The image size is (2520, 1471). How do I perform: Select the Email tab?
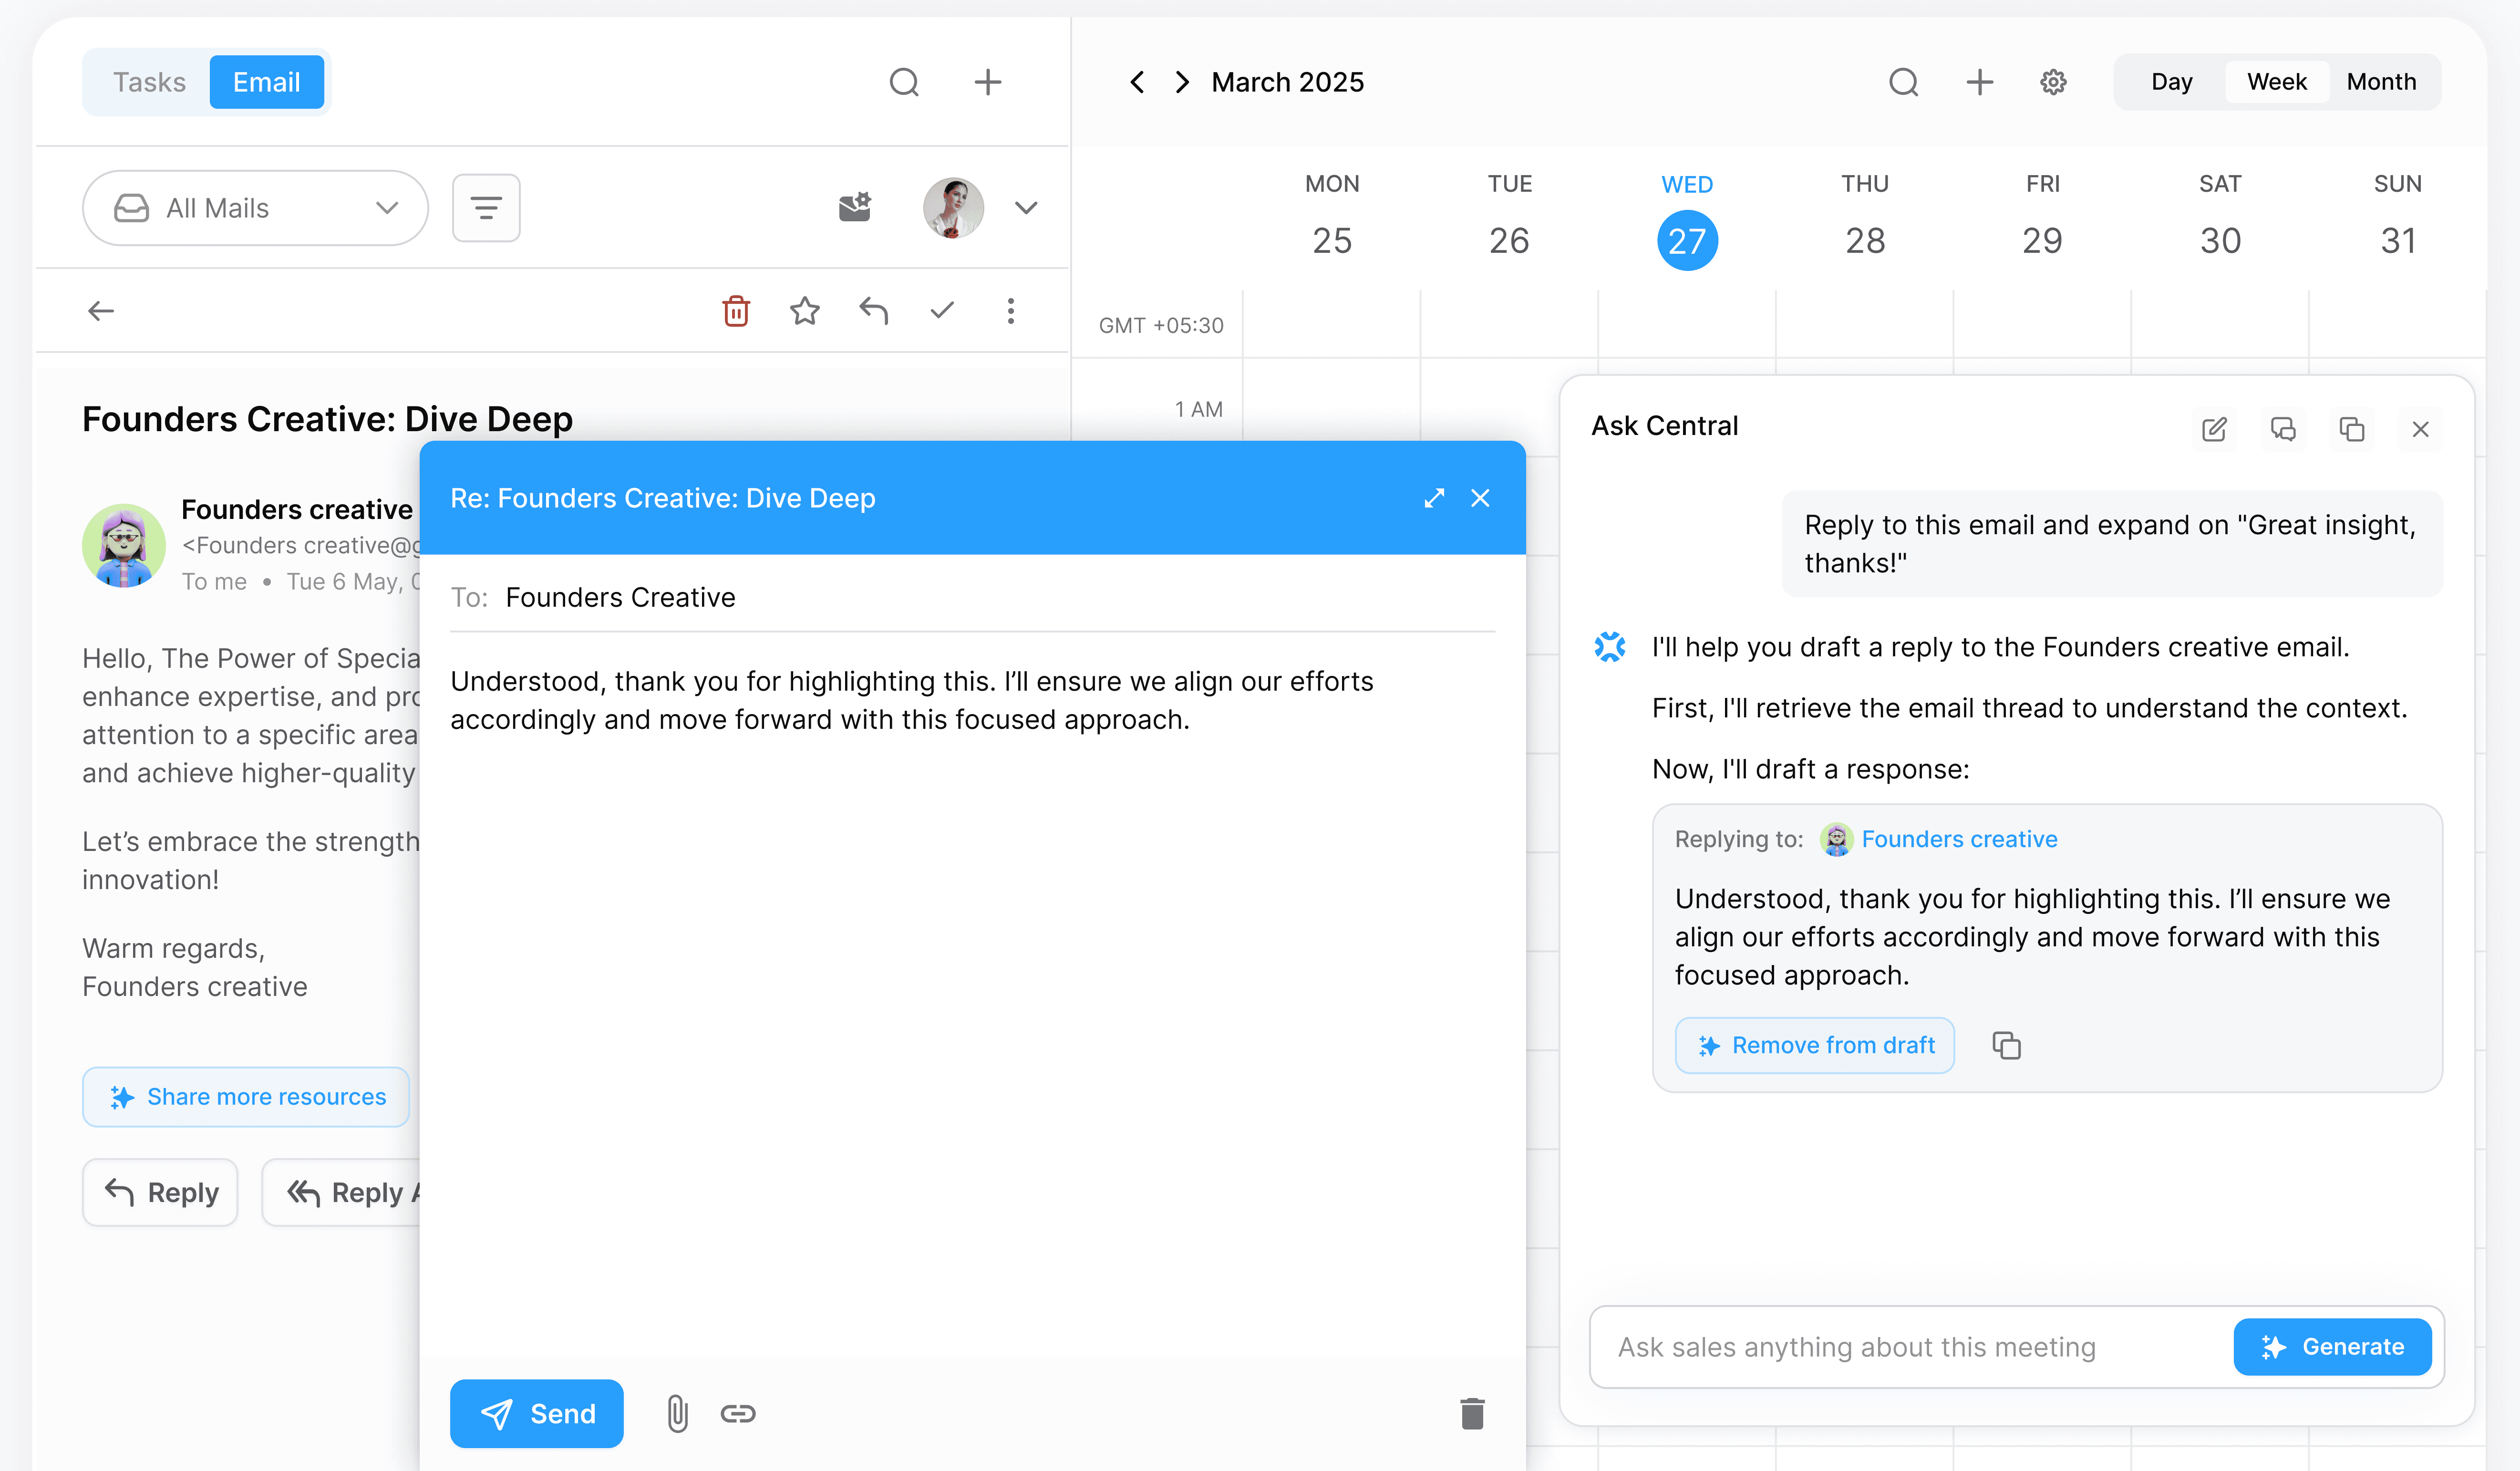[266, 82]
